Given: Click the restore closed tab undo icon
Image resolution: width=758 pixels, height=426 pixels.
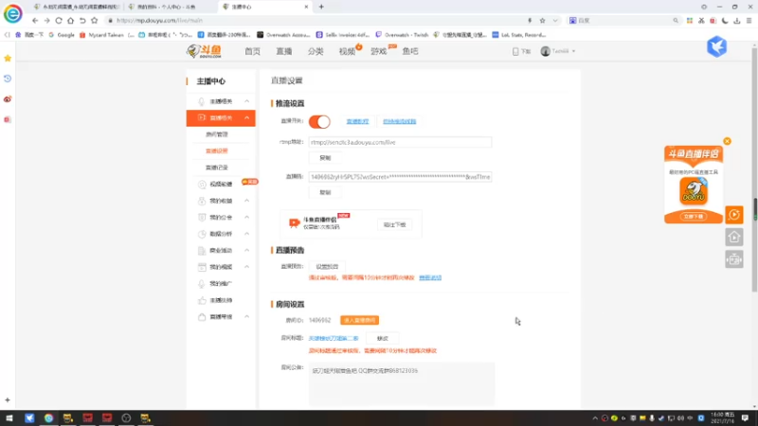Looking at the screenshot, I should pyautogui.click(x=82, y=21).
